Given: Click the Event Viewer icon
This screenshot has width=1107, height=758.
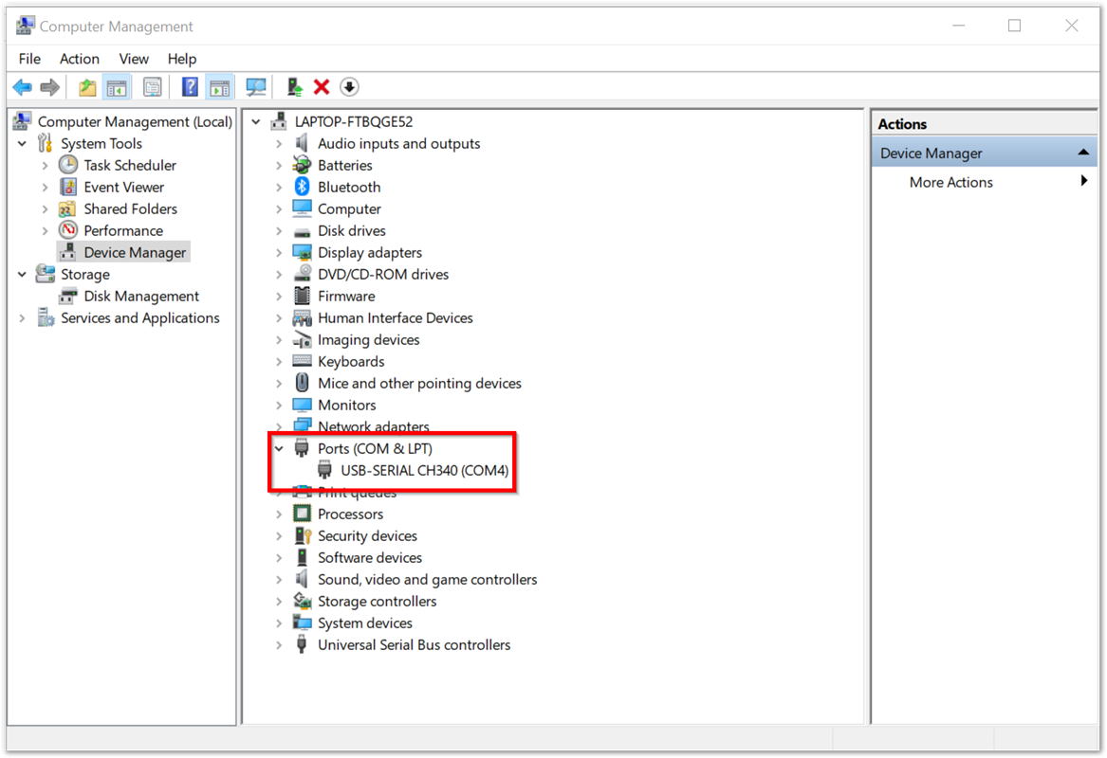Looking at the screenshot, I should (x=68, y=187).
